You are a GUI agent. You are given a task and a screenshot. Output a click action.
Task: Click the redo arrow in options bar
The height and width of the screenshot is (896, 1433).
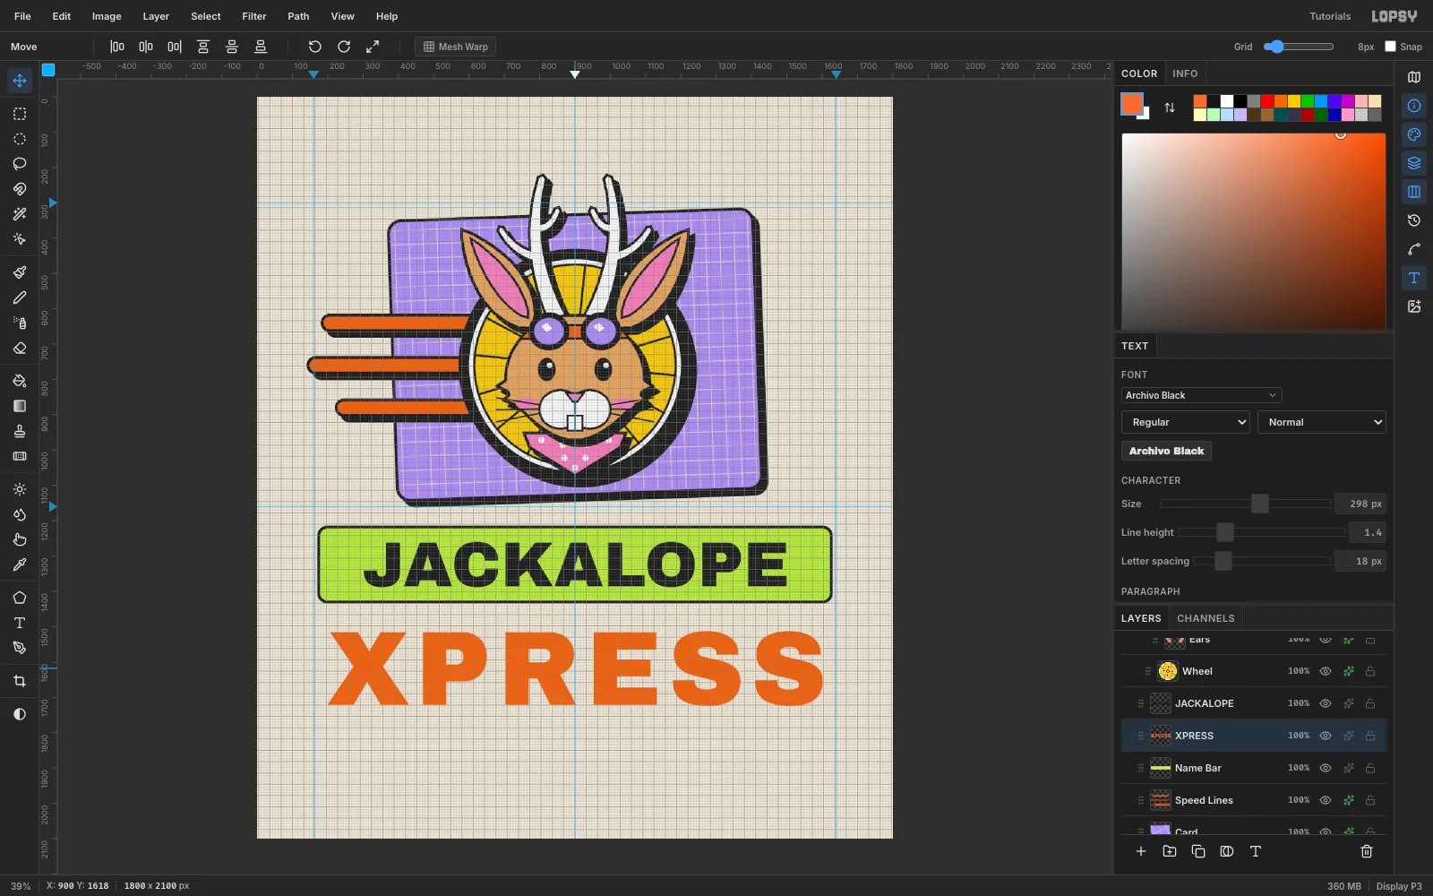click(x=344, y=47)
